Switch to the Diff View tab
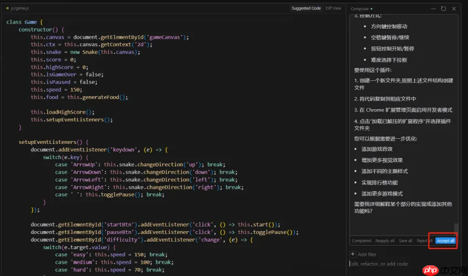Screen dimensions: 468x276 333,8
